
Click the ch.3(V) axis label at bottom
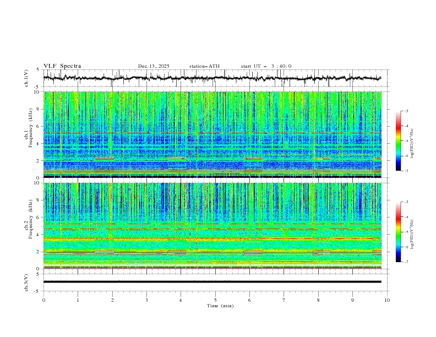[x=26, y=281]
